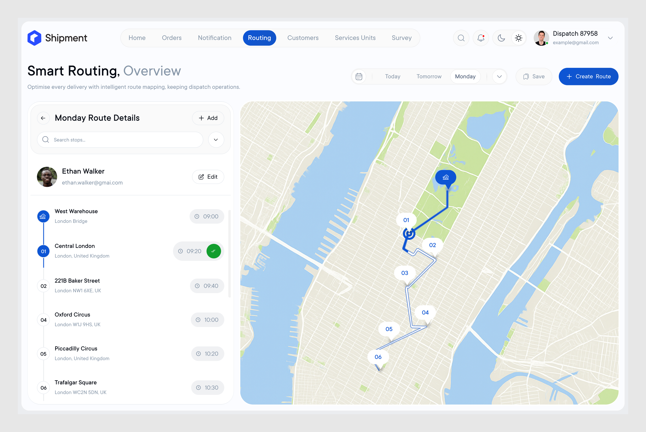Click the Shipment logo icon
Viewport: 646px width, 432px height.
[x=34, y=38]
